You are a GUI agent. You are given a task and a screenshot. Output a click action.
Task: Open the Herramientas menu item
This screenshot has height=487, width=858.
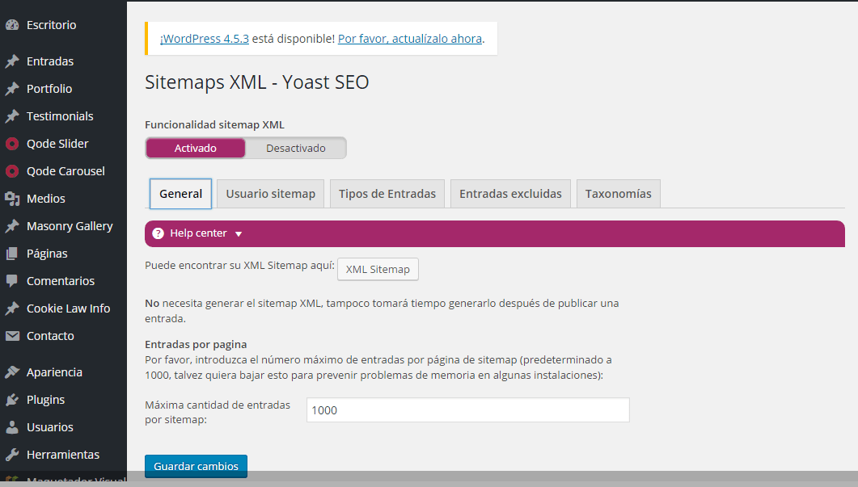point(63,454)
